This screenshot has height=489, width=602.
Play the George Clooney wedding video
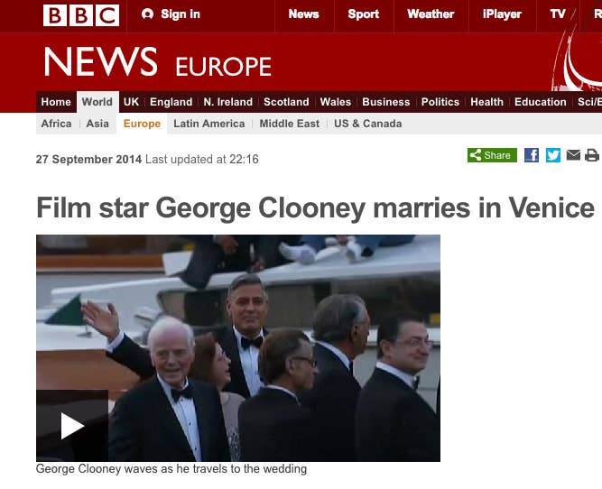point(72,425)
